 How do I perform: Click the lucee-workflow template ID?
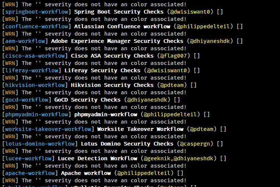28,158
